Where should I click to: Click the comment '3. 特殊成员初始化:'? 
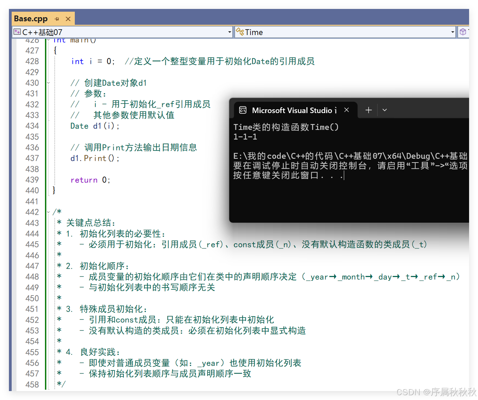107,309
